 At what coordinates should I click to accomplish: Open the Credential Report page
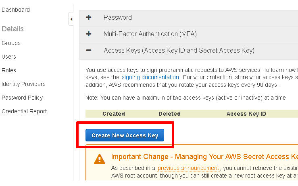point(24,111)
